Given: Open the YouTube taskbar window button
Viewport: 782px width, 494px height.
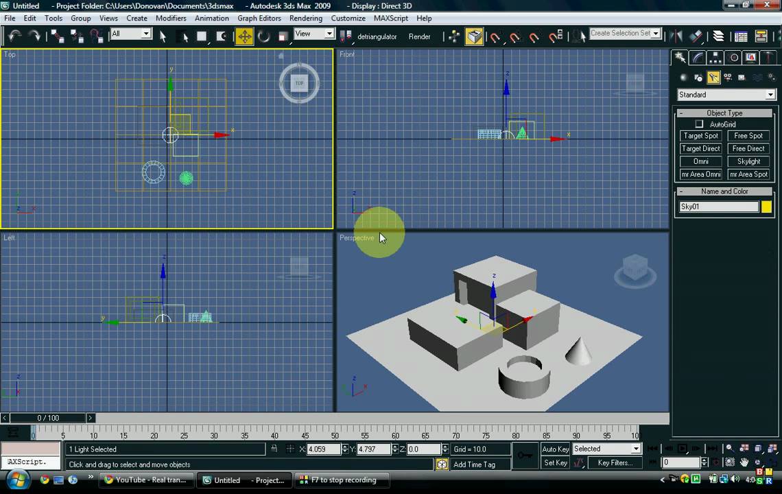Looking at the screenshot, I should (x=147, y=480).
